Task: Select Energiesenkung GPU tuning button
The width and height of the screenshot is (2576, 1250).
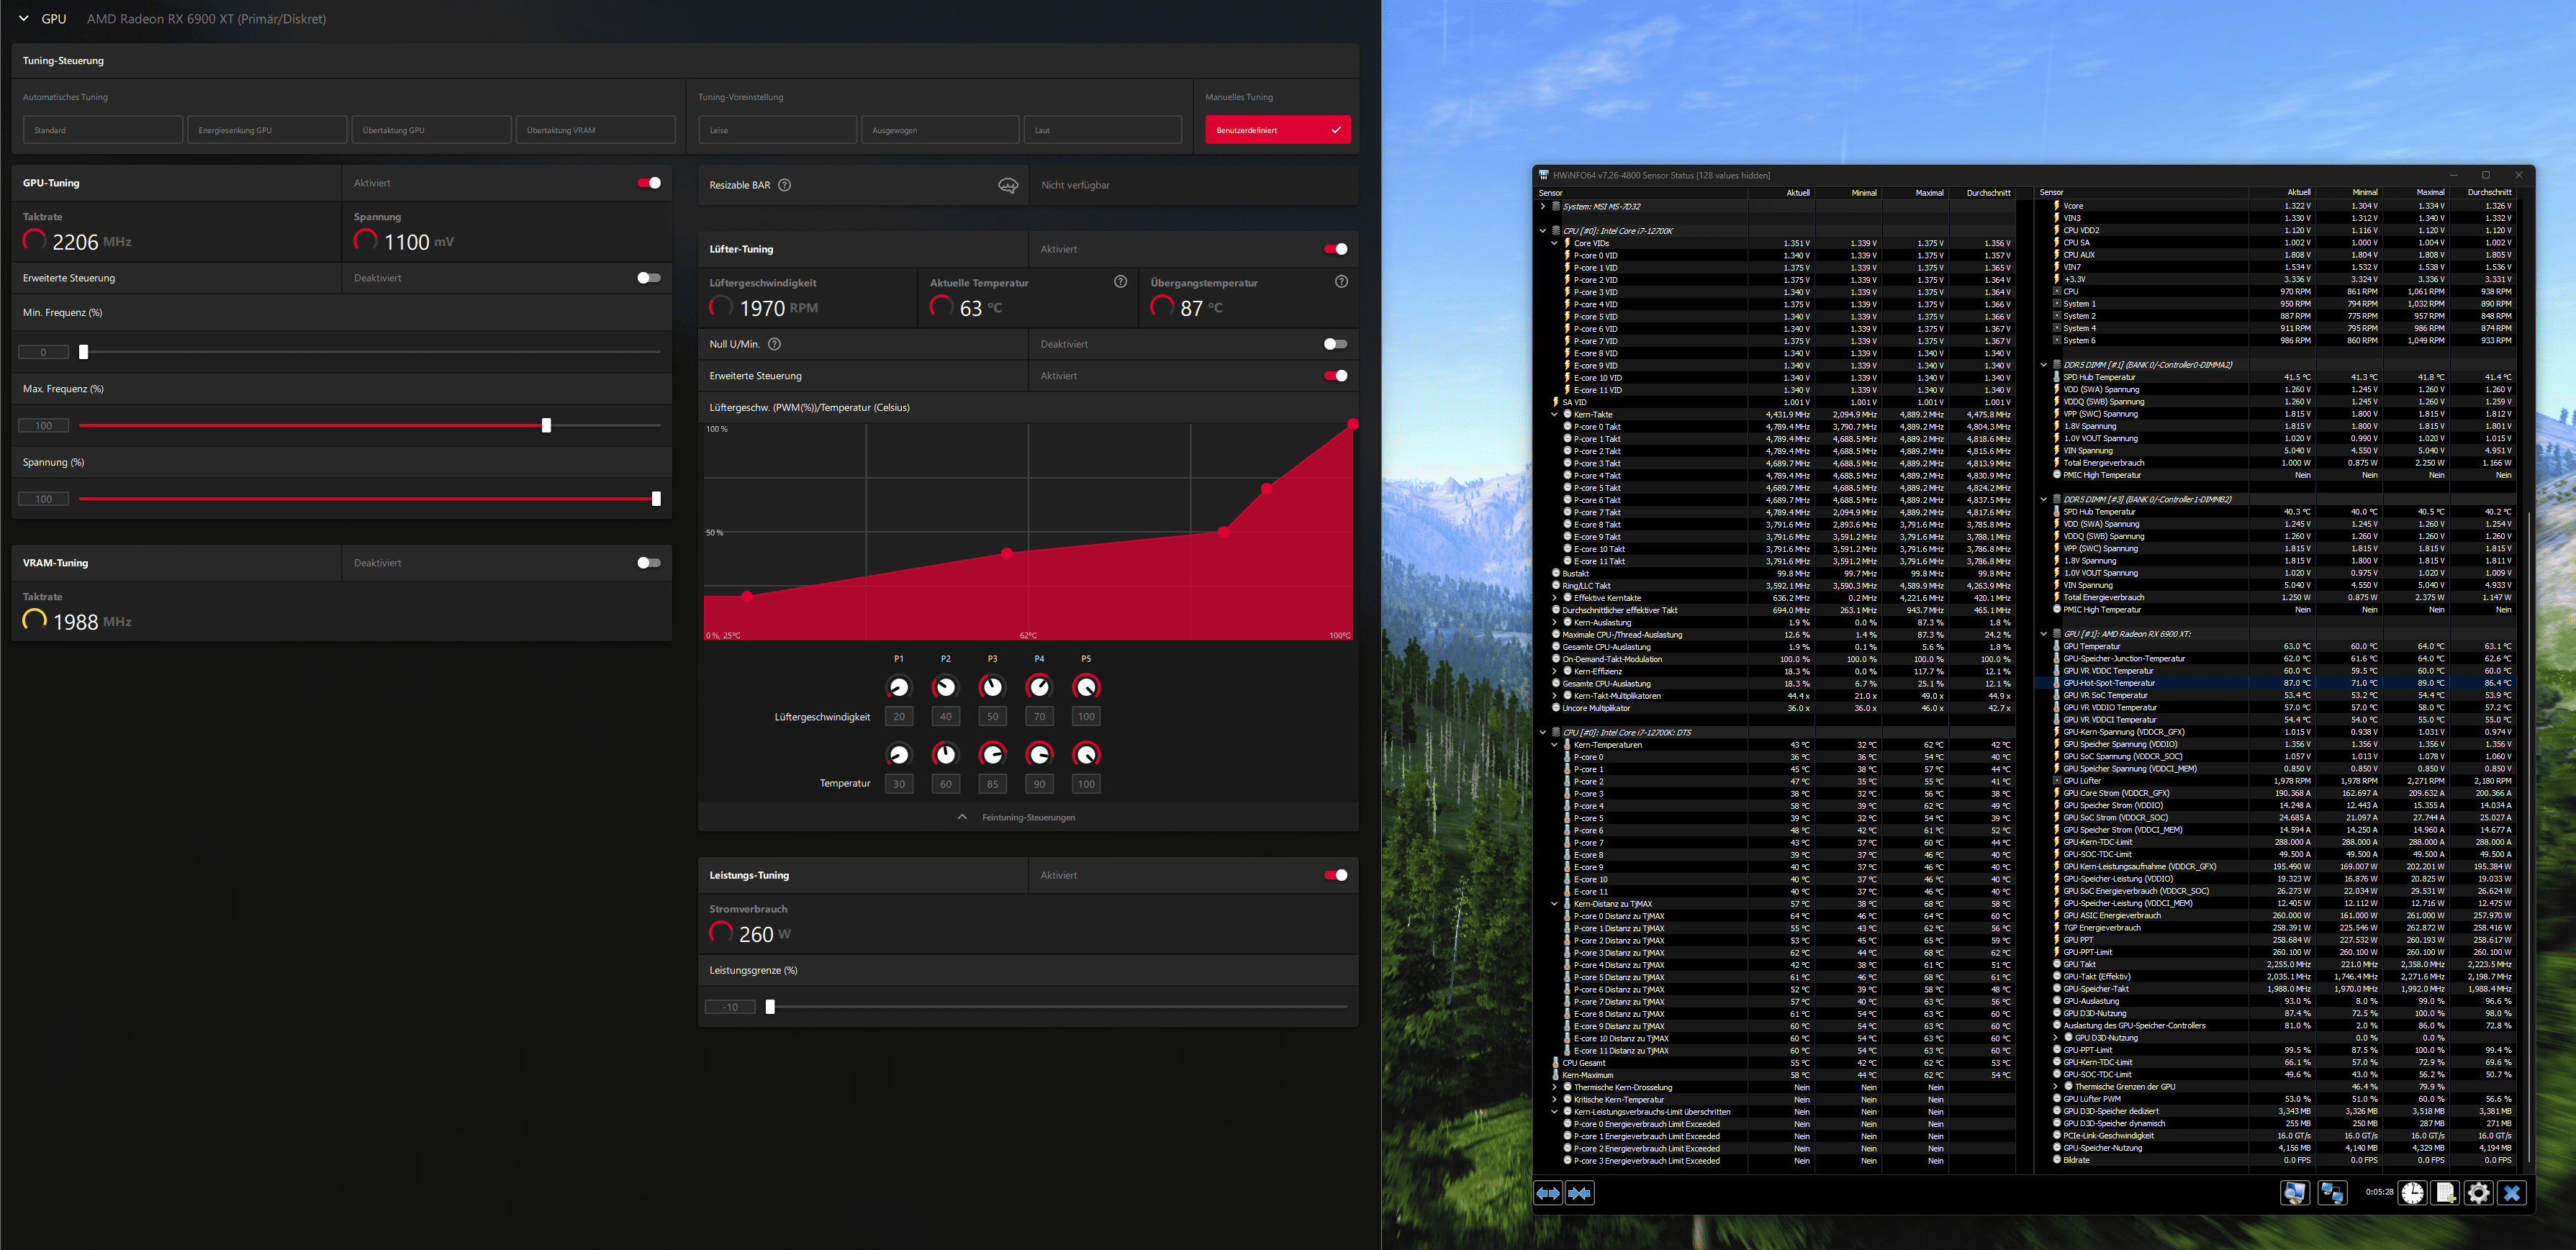Action: [x=267, y=130]
